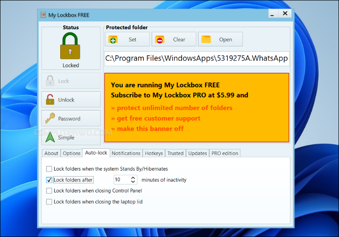
Task: Switch to the Options tab
Action: (x=71, y=153)
